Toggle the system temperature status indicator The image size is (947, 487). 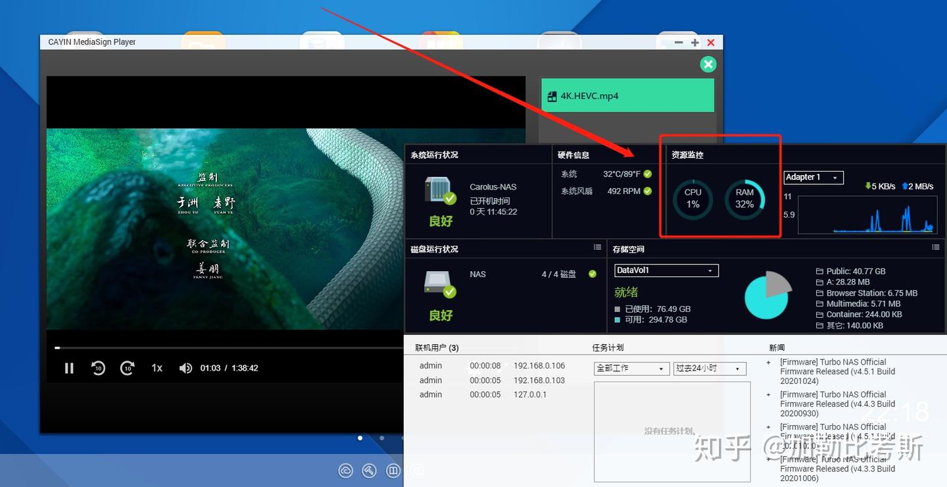(x=646, y=174)
